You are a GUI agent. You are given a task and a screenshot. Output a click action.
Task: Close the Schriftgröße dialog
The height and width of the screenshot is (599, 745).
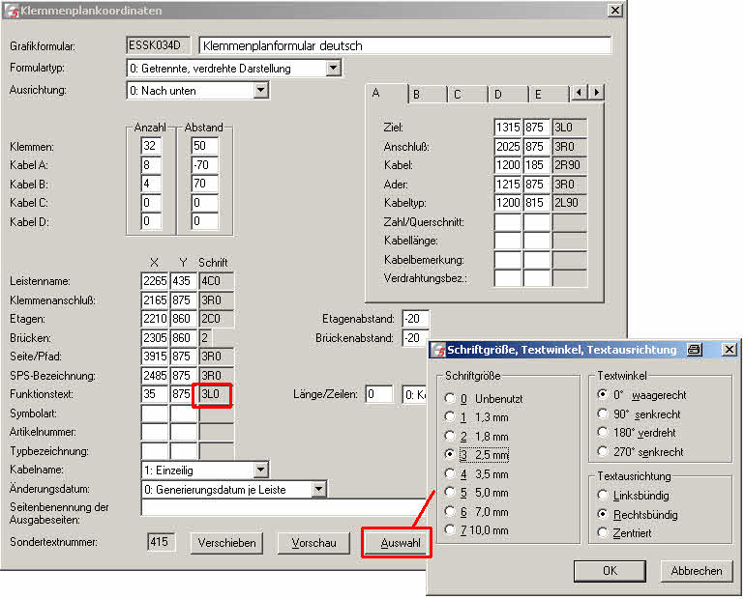pyautogui.click(x=729, y=350)
